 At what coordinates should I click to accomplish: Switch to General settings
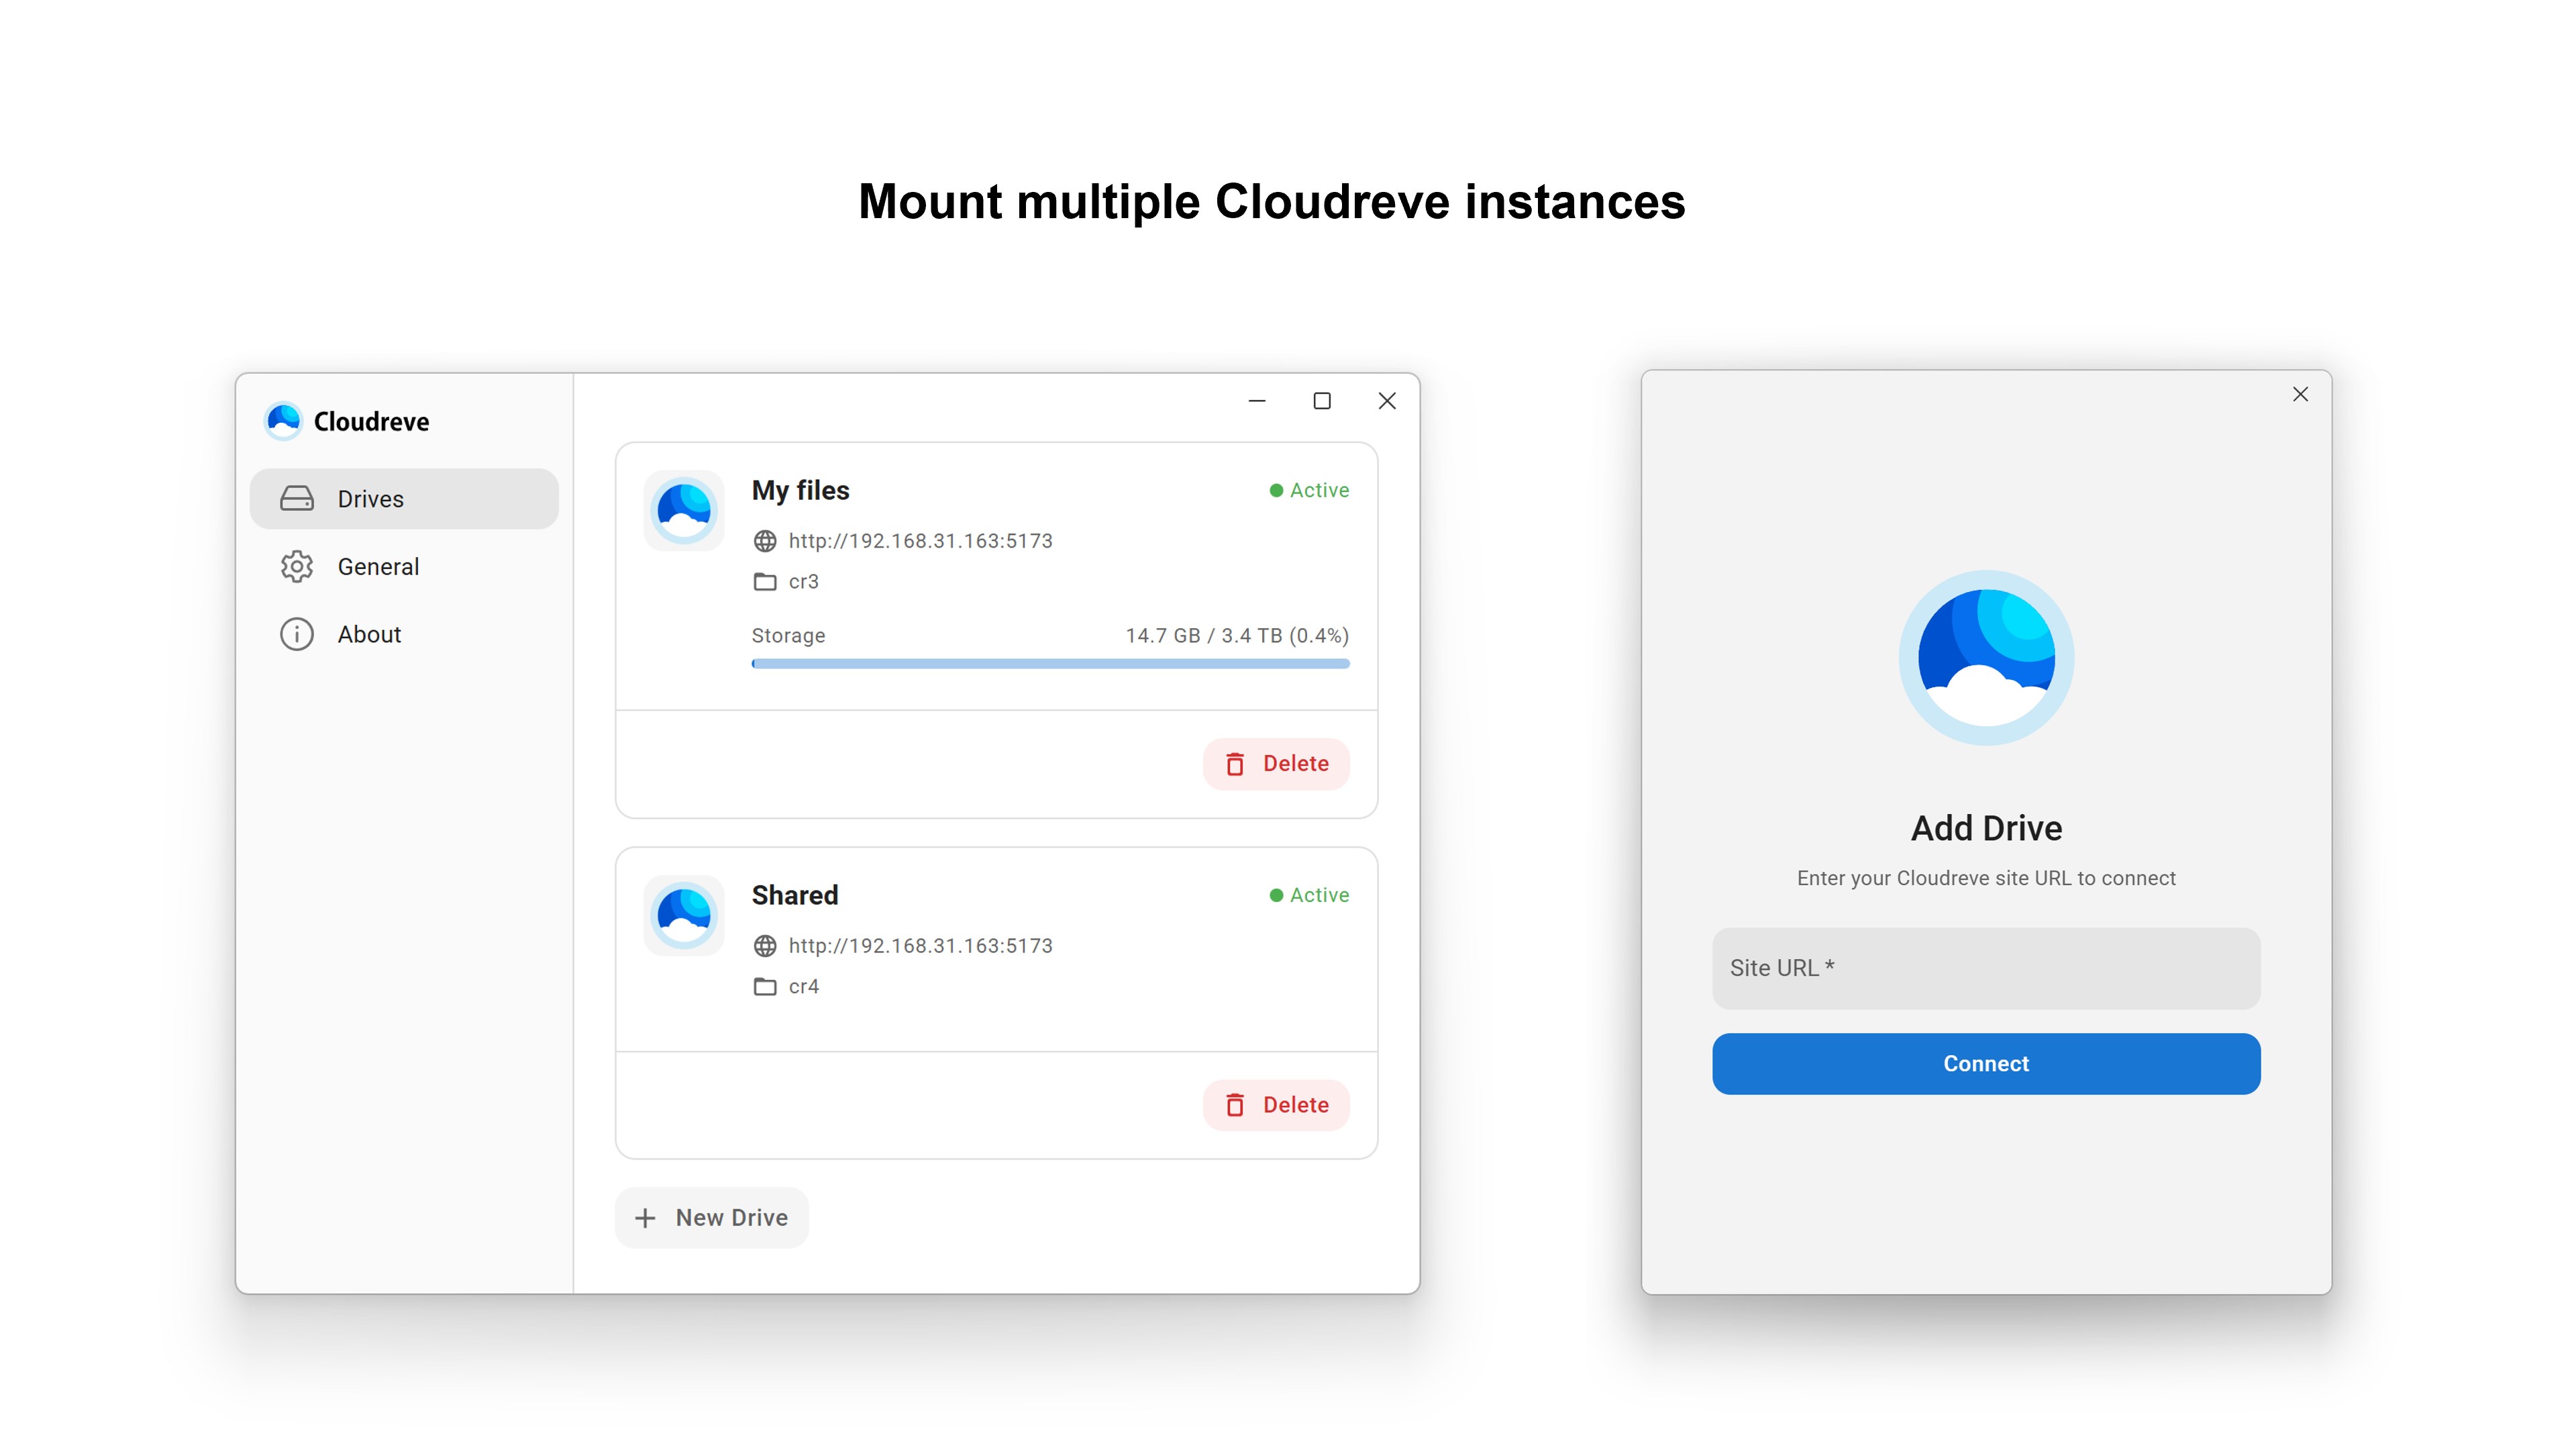378,567
